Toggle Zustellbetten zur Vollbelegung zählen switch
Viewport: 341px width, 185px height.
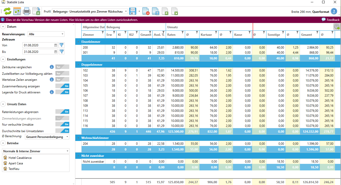(x=62, y=73)
